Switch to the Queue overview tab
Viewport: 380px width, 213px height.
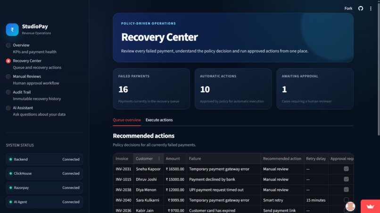point(127,120)
